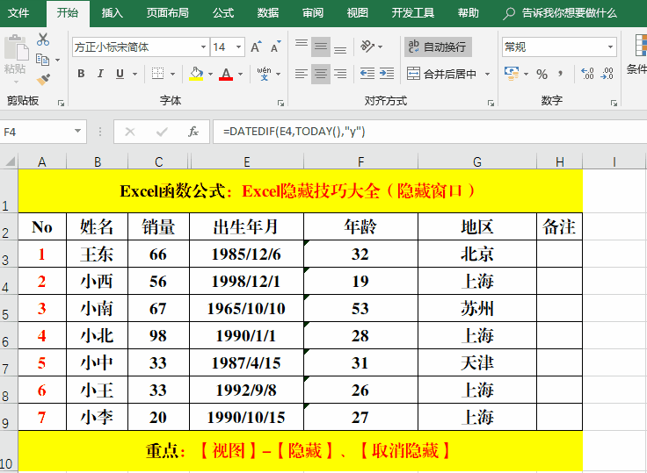Click the borders icon
The height and width of the screenshot is (473, 647).
point(157,74)
